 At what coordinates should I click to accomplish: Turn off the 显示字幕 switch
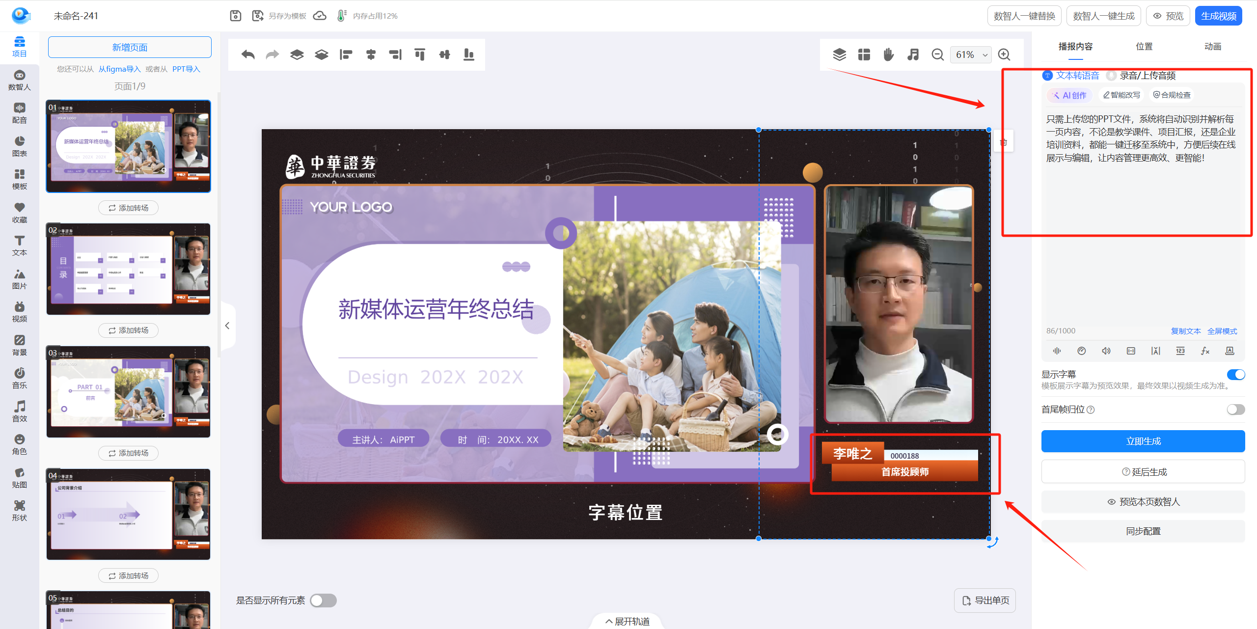pos(1235,375)
